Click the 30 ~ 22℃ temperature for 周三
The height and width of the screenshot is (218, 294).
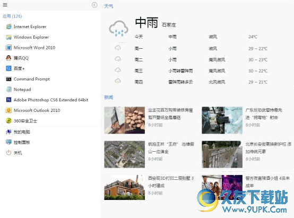(258, 71)
